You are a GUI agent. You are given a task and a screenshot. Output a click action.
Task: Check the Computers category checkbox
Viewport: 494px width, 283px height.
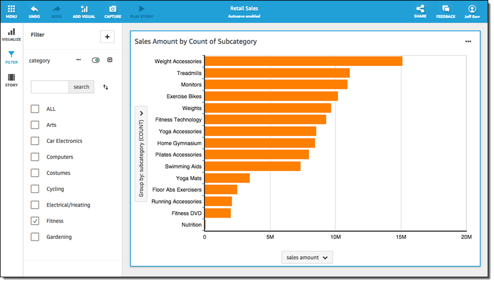tap(35, 157)
